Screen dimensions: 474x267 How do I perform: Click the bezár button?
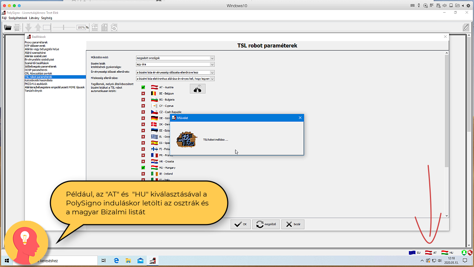tap(293, 224)
